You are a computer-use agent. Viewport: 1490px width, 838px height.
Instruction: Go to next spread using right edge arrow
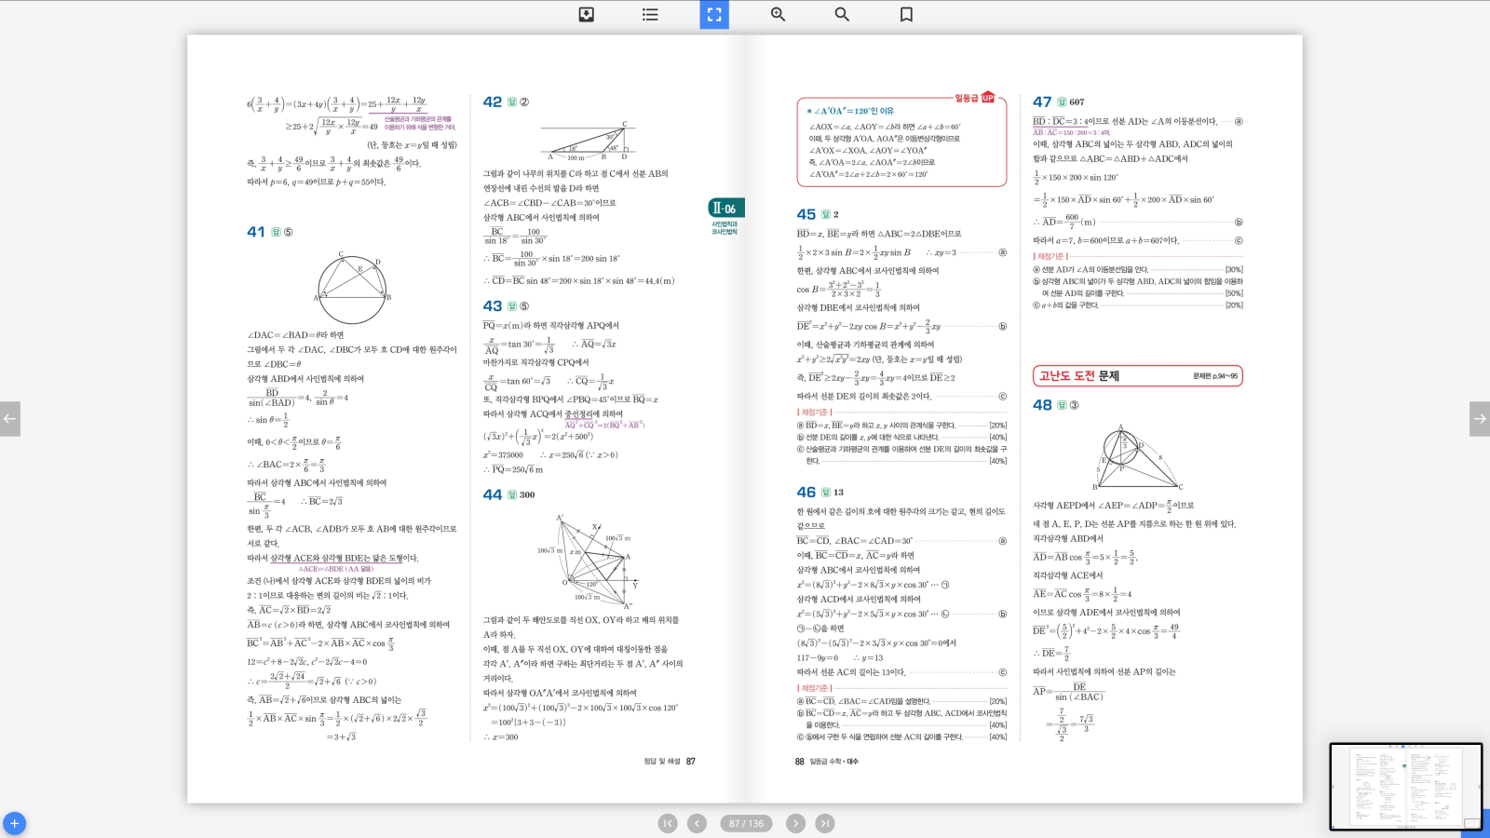[1479, 419]
